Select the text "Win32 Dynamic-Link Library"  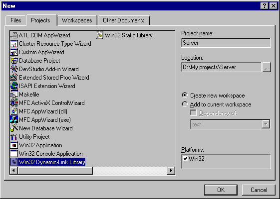click(52, 162)
